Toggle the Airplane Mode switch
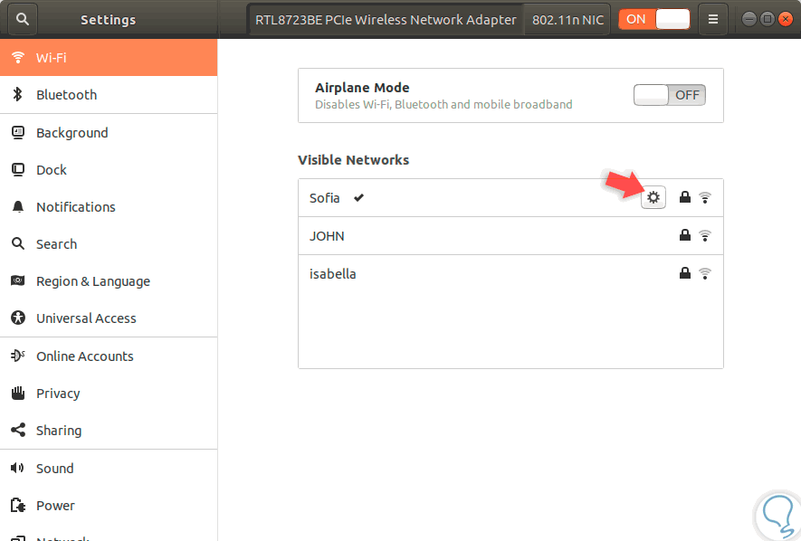The width and height of the screenshot is (801, 541). pos(670,95)
